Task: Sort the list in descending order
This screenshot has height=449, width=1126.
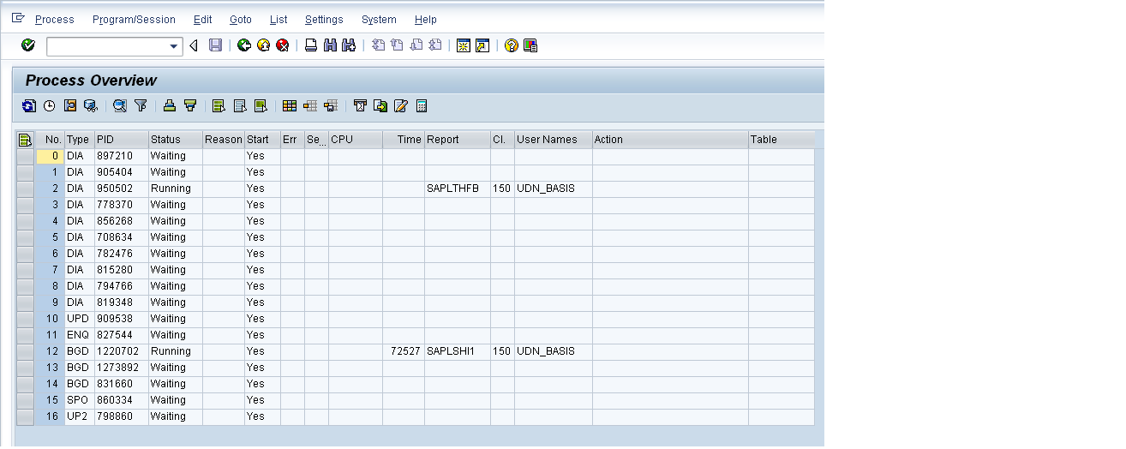Action: pyautogui.click(x=190, y=106)
